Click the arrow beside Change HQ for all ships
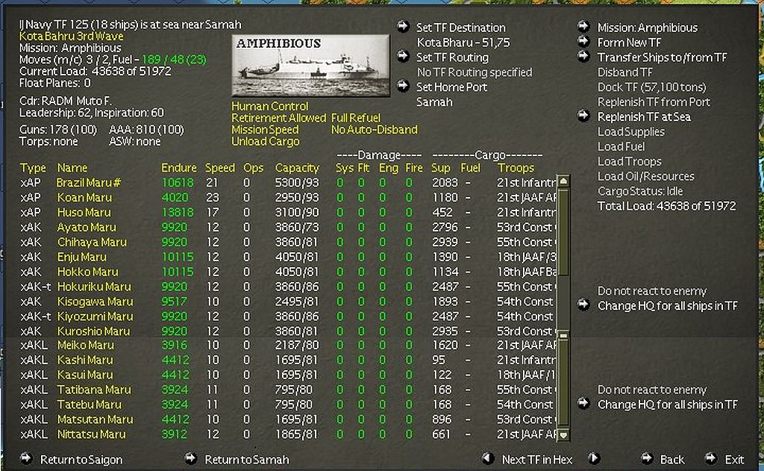This screenshot has height=471, width=764. click(583, 305)
